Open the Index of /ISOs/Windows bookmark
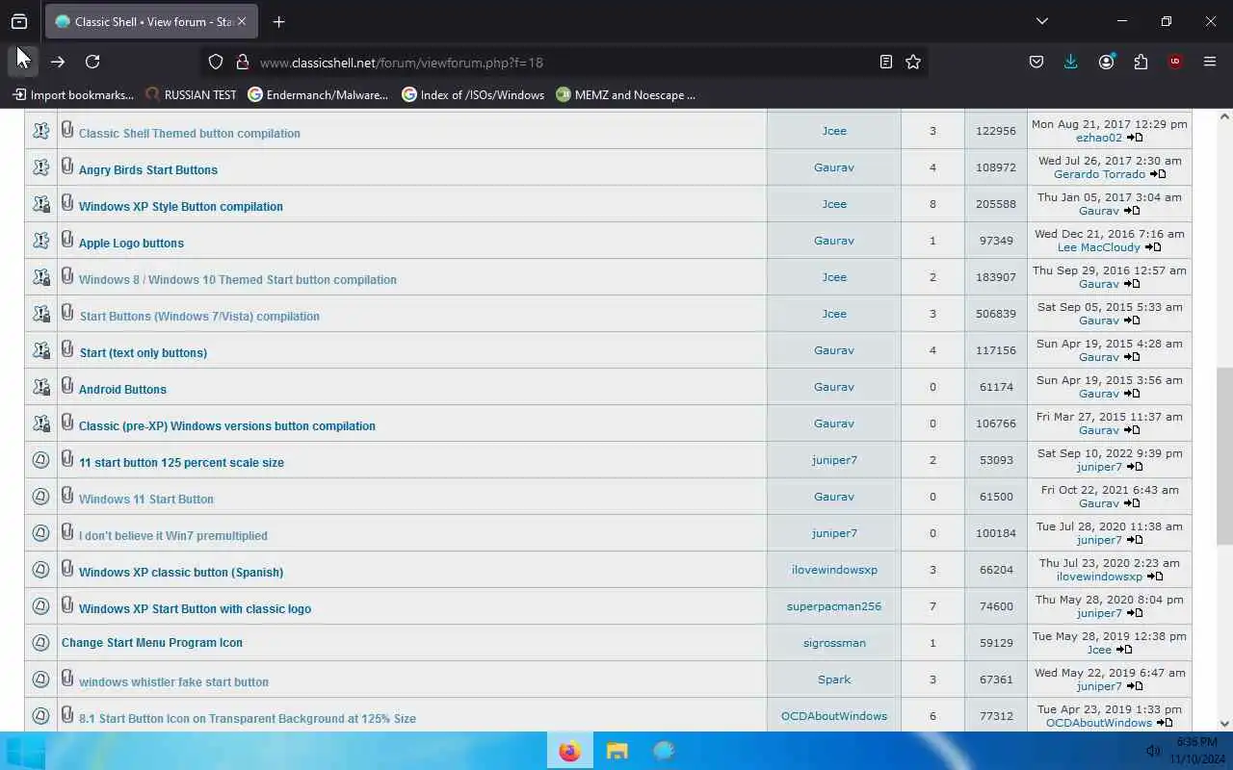This screenshot has width=1233, height=770. [x=473, y=94]
